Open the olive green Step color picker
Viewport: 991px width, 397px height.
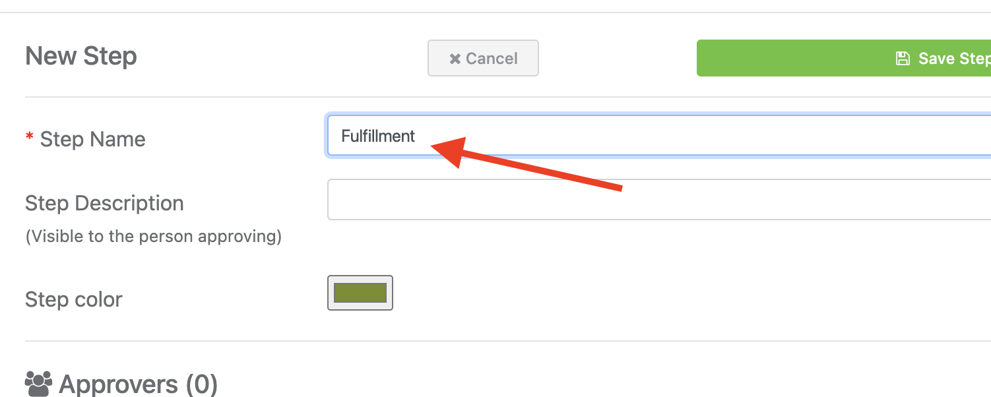coord(360,293)
